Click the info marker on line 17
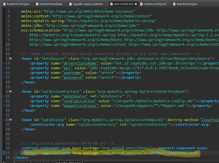The width and height of the screenshot is (219, 163). coord(4,77)
